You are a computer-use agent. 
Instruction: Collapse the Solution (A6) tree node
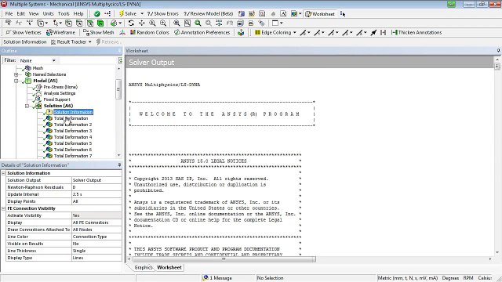27,106
